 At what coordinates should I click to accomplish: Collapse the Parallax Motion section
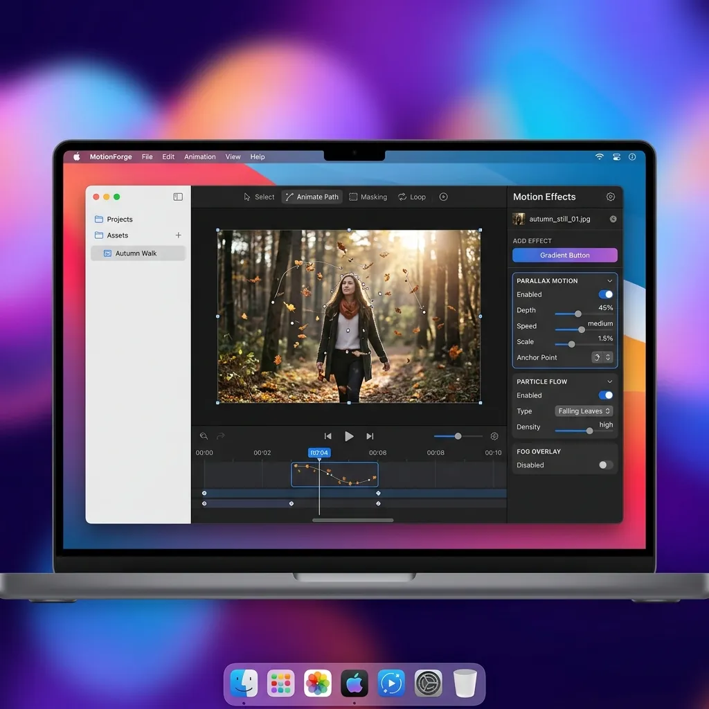click(609, 281)
